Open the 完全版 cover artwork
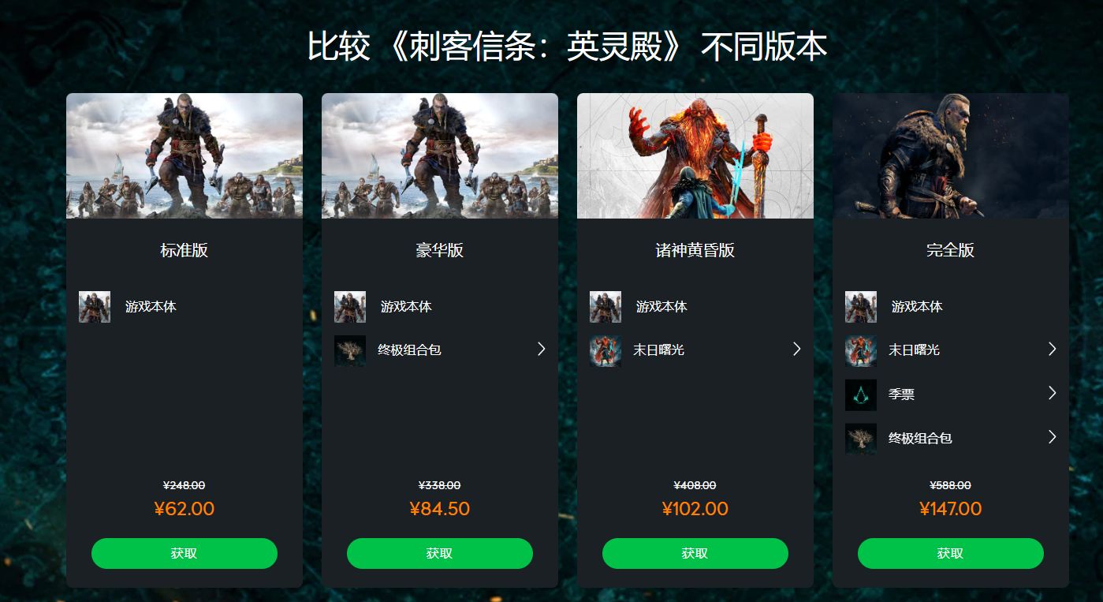This screenshot has height=602, width=1103. pos(951,155)
